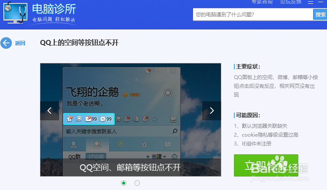This screenshot has width=327, height=190.
Task: Click the document notes icon in QQ panel
Action: click(136, 119)
